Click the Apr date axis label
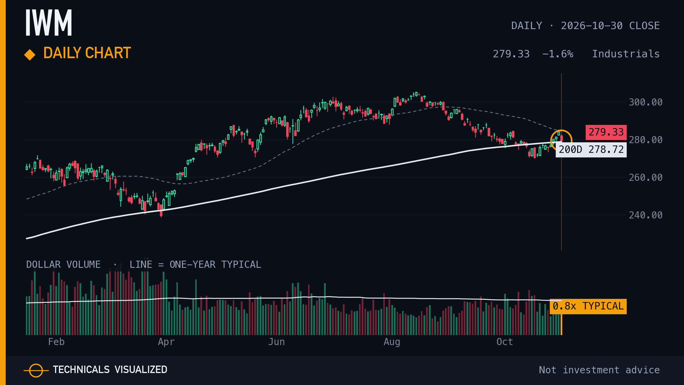The width and height of the screenshot is (684, 385). (166, 342)
